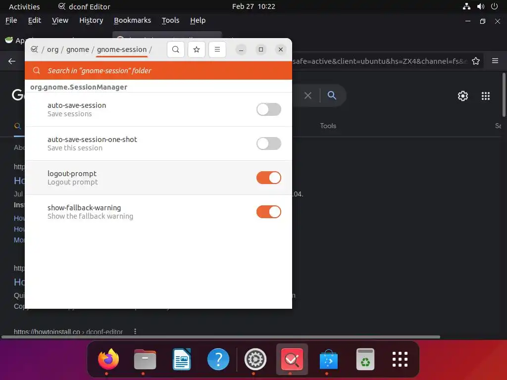This screenshot has width=507, height=380.
Task: Click the dconf path bar icon
Action: 34,49
